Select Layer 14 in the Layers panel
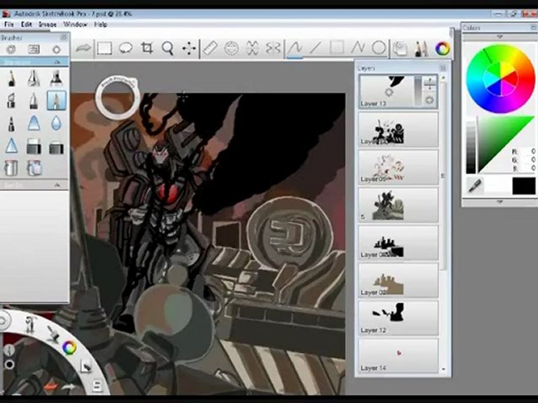Screen dimensions: 538x403 (x=398, y=356)
